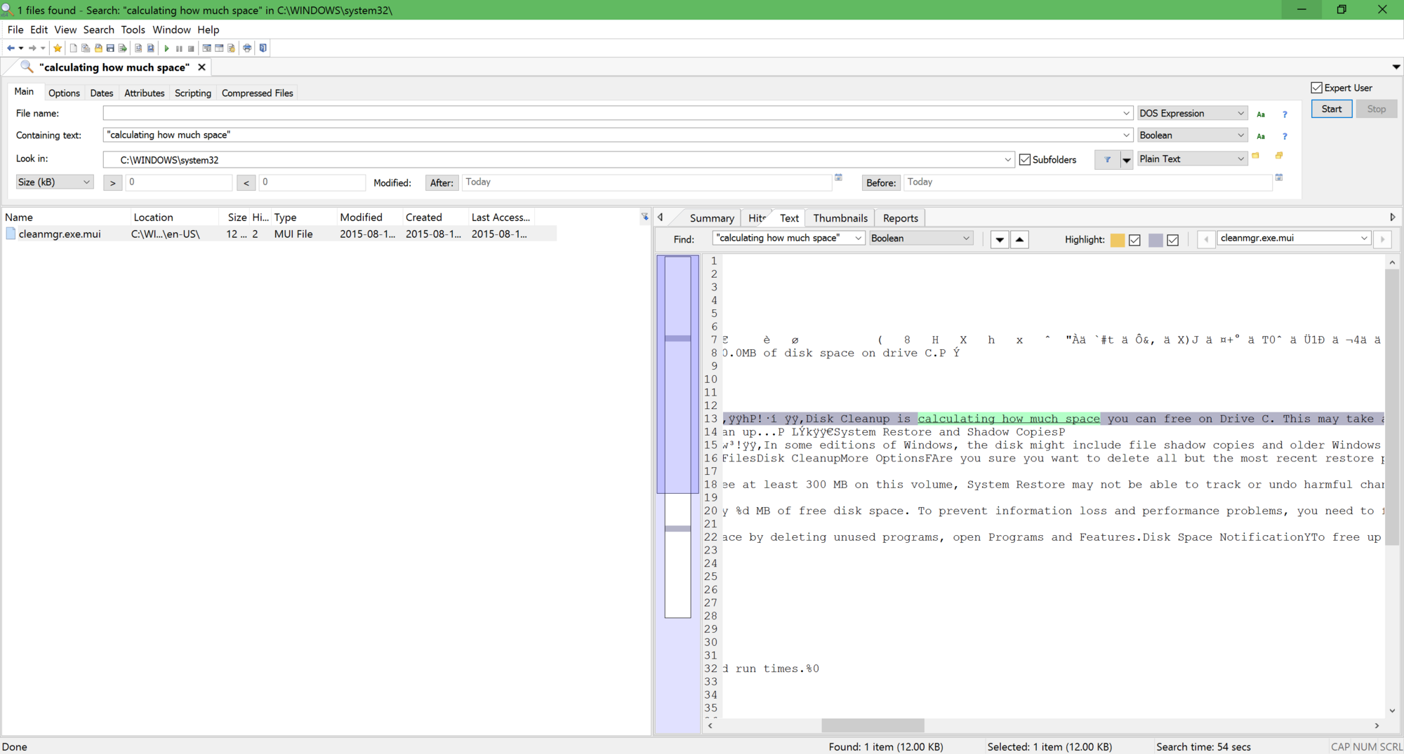Switch to the Summary viewer tab
The width and height of the screenshot is (1404, 754).
point(712,218)
